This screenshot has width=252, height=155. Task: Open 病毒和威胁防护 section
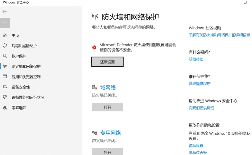pyautogui.click(x=24, y=46)
